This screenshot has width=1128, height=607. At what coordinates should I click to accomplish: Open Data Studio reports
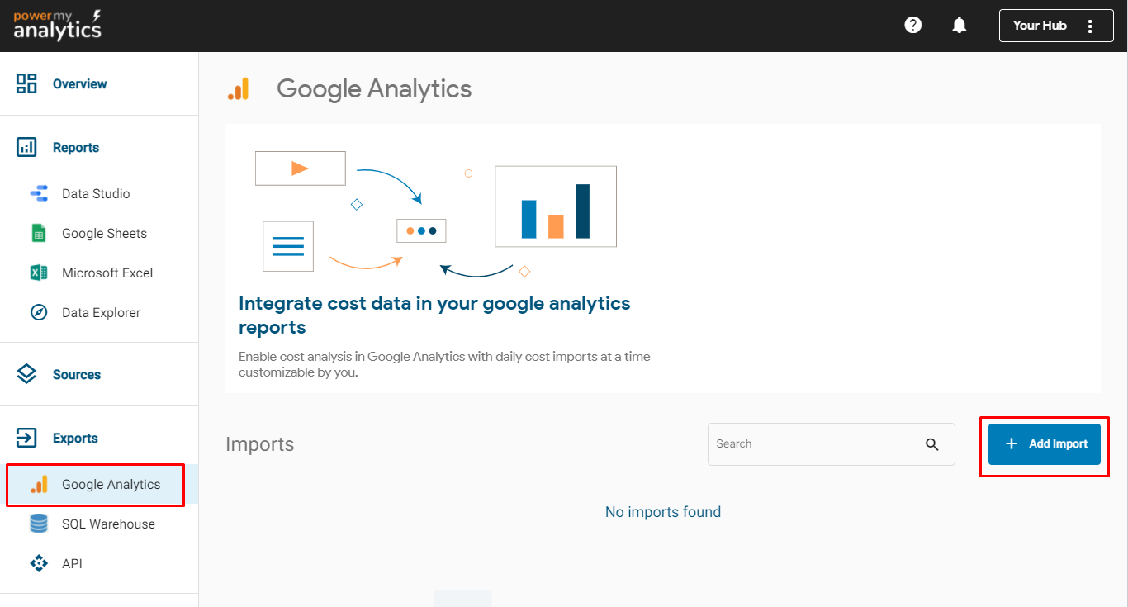coord(95,194)
